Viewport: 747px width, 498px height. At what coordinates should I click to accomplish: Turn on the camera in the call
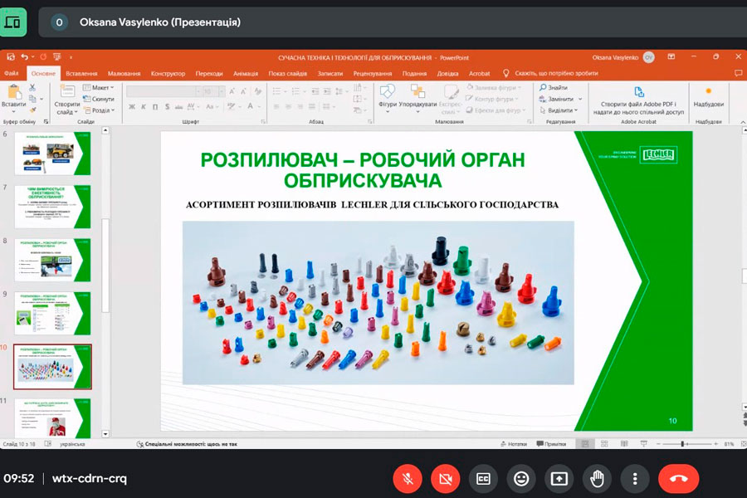click(x=445, y=478)
